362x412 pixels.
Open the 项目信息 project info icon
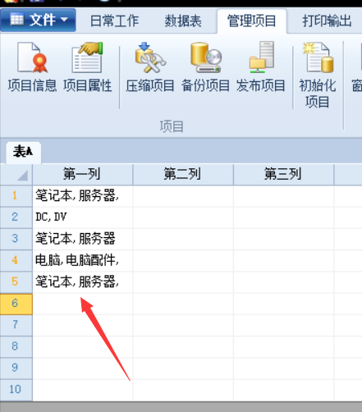point(32,67)
